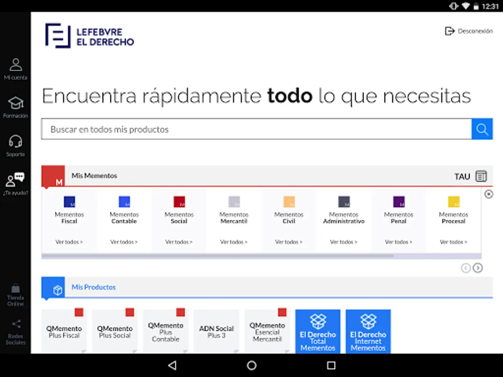The height and width of the screenshot is (377, 503).
Task: Select the Mementos Administrativo dark icon
Action: pyautogui.click(x=344, y=202)
